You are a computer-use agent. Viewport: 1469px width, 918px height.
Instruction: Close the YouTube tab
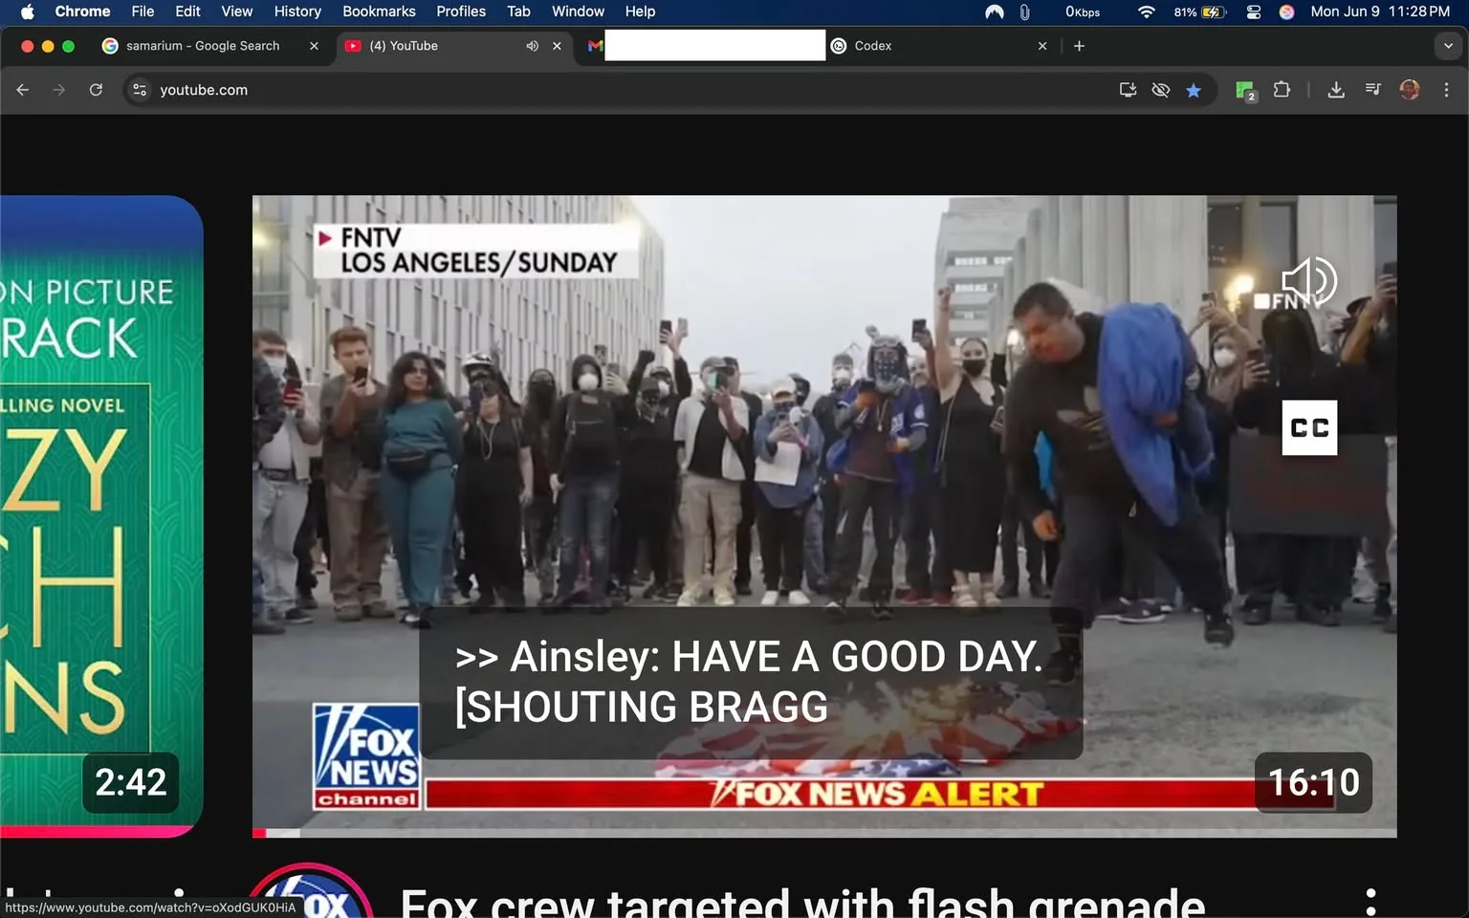(557, 46)
